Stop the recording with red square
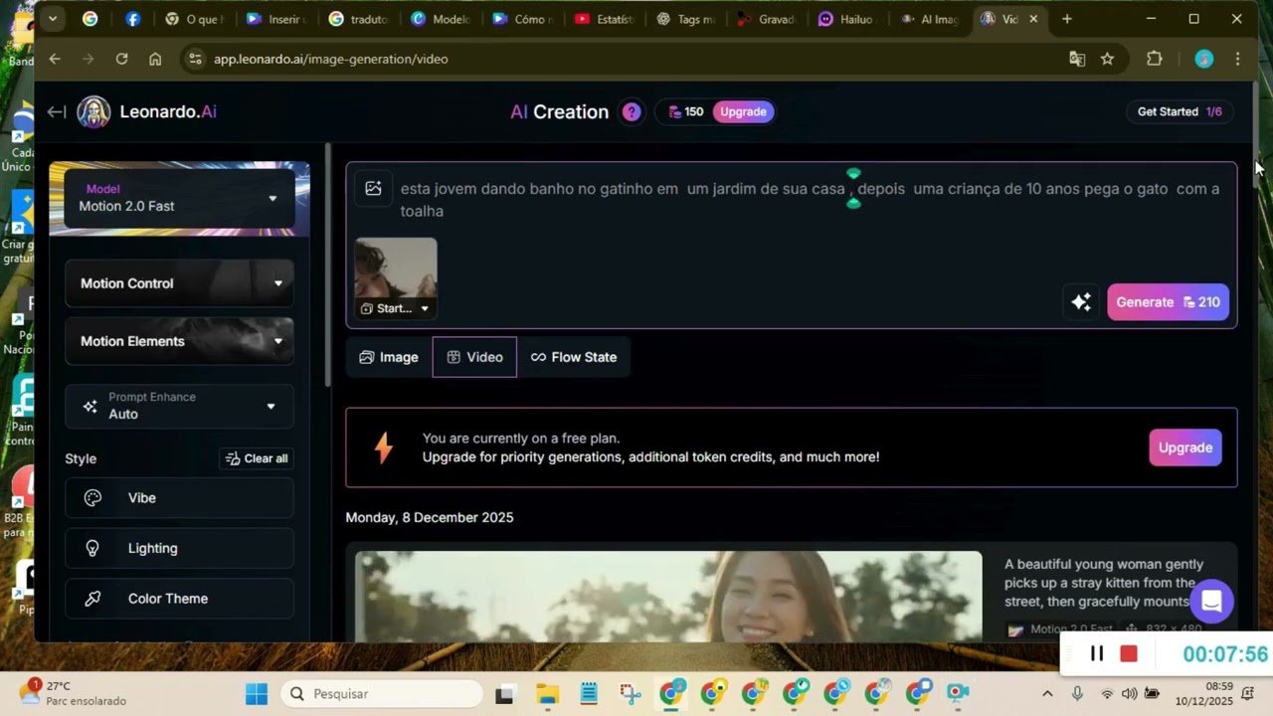The width and height of the screenshot is (1273, 716). coord(1128,653)
